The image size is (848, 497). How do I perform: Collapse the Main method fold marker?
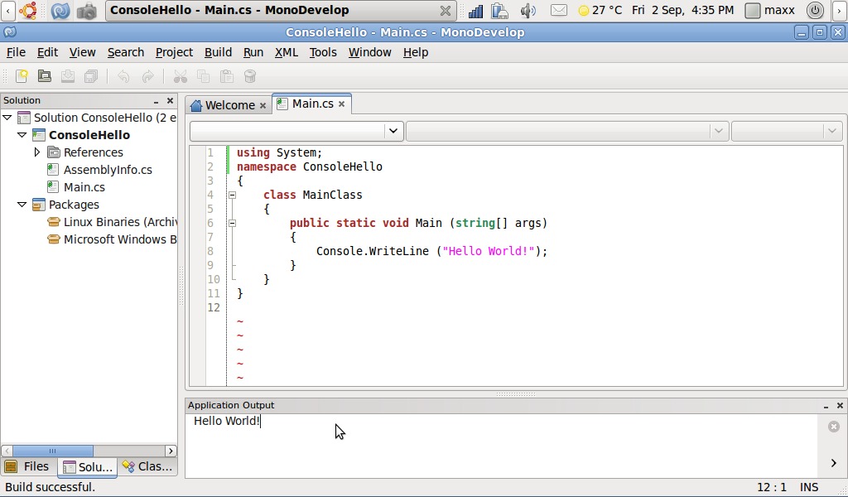[x=232, y=223]
